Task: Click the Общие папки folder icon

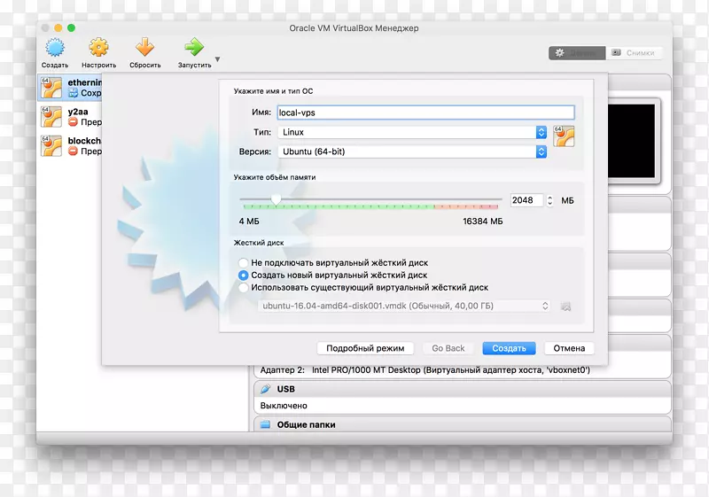Action: (265, 424)
